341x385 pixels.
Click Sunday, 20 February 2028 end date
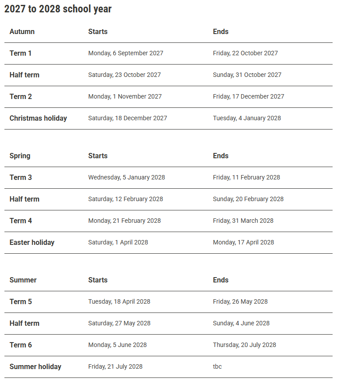(248, 199)
